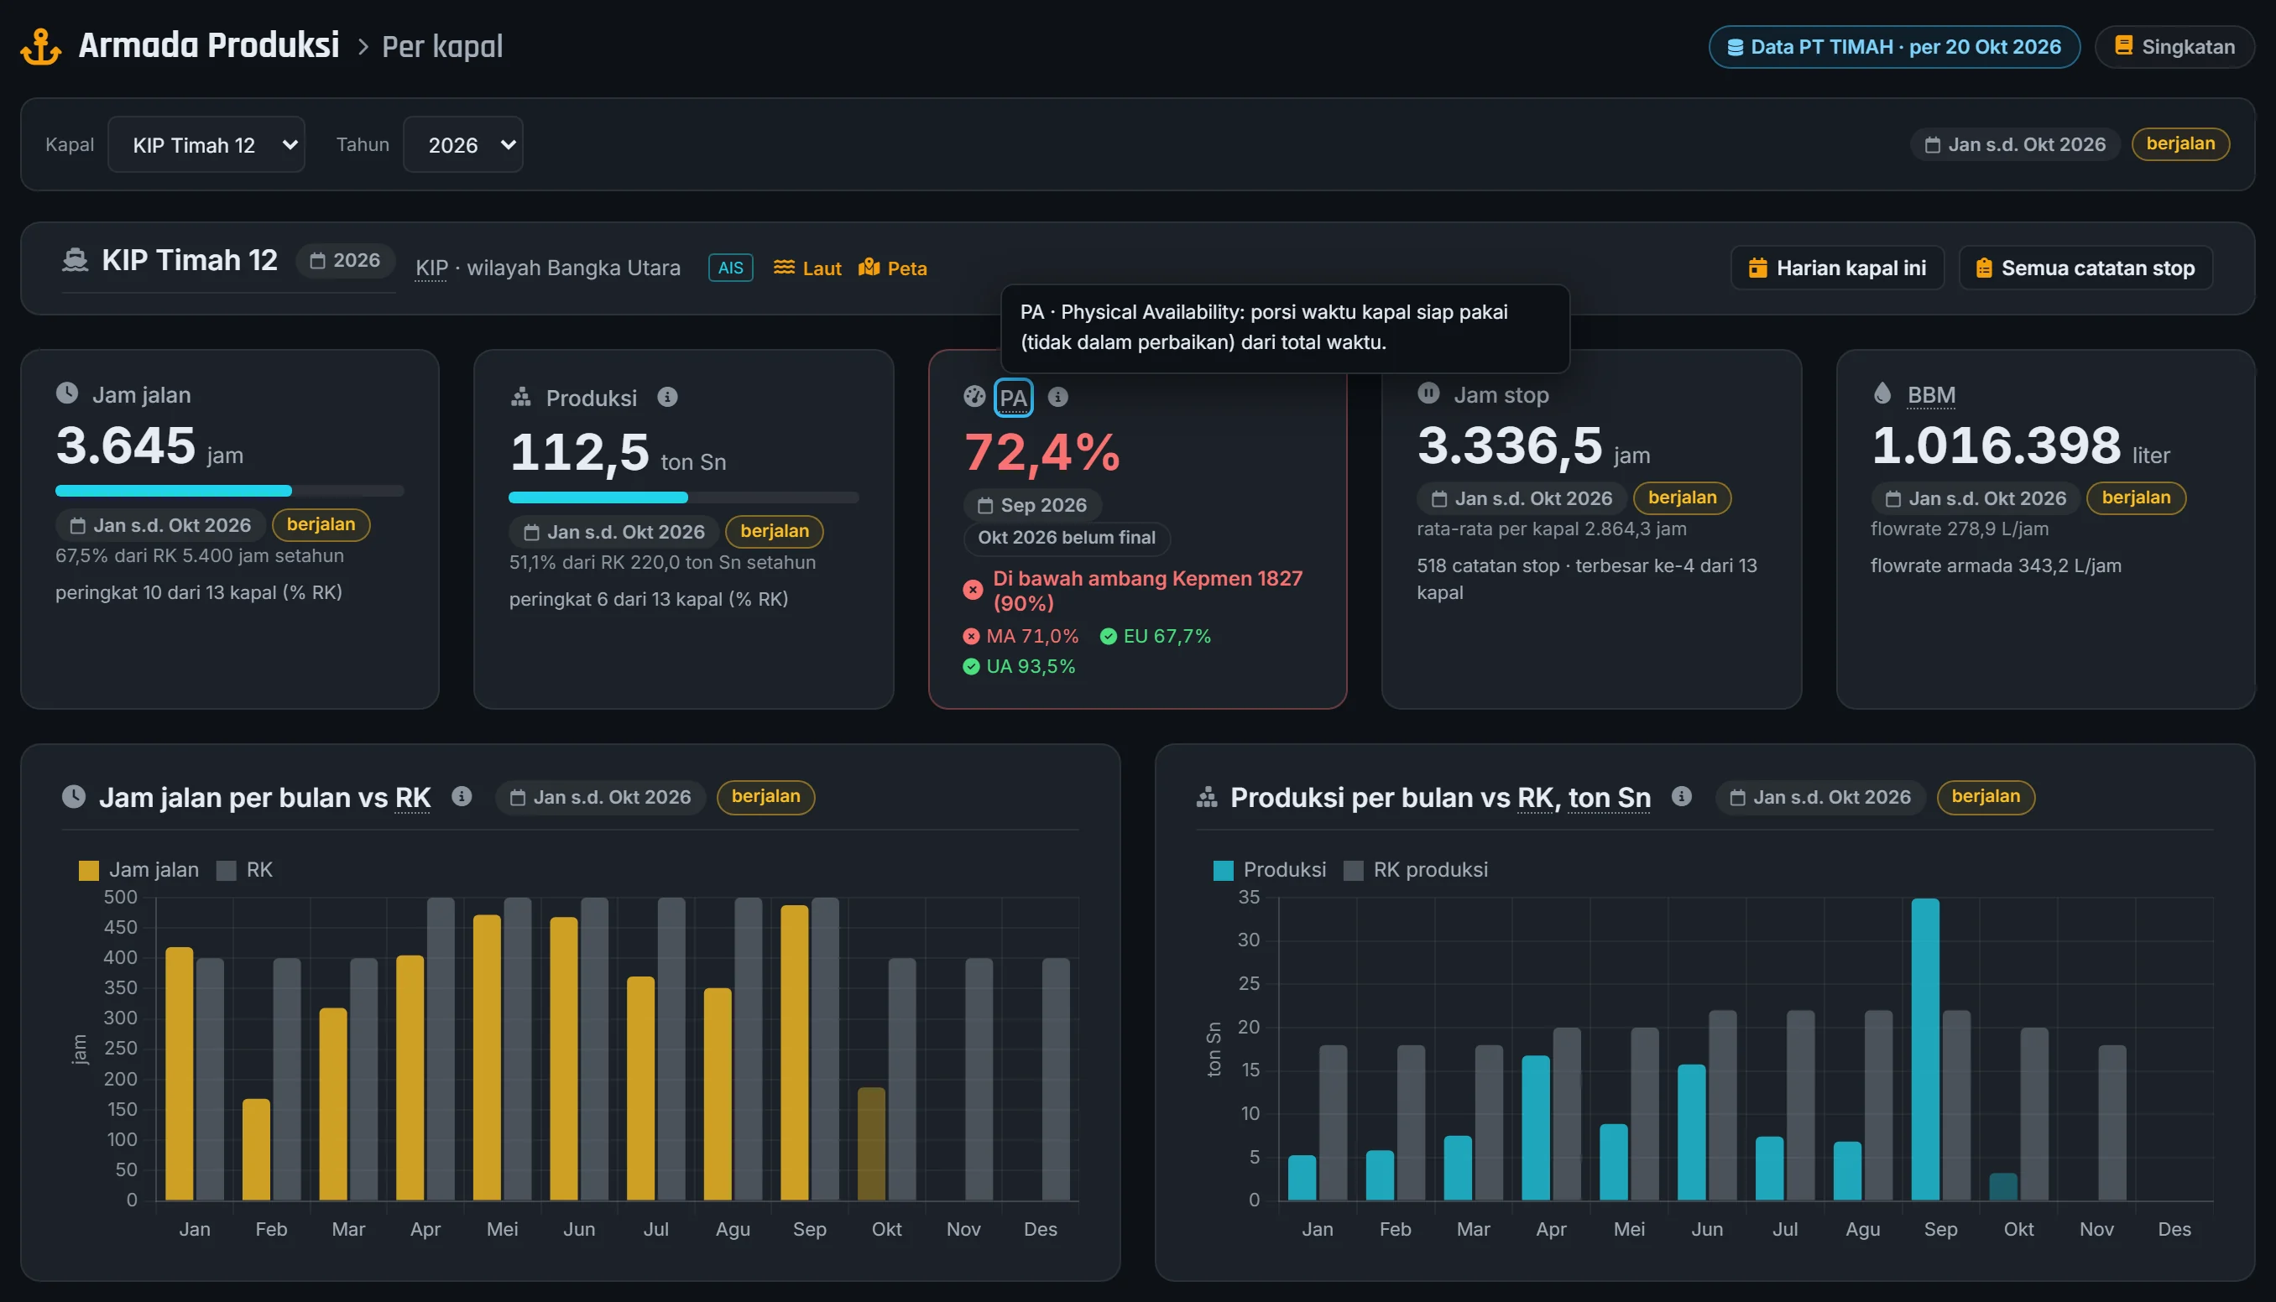Open the Tahun dropdown showing 2026
Viewport: 2276px width, 1302px height.
463,145
